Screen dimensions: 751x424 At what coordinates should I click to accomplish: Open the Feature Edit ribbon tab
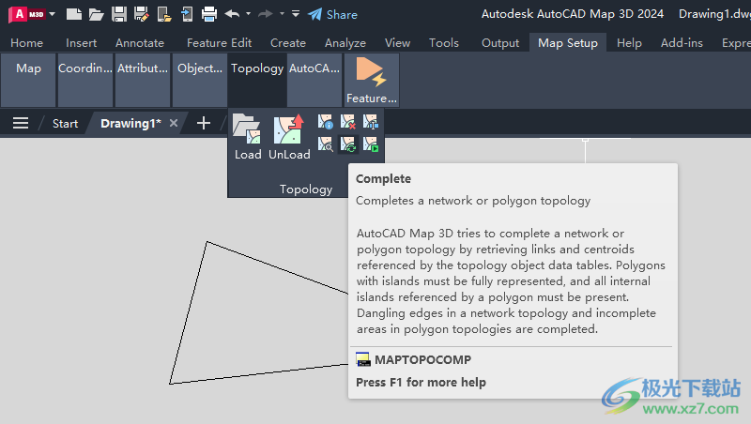(x=220, y=43)
